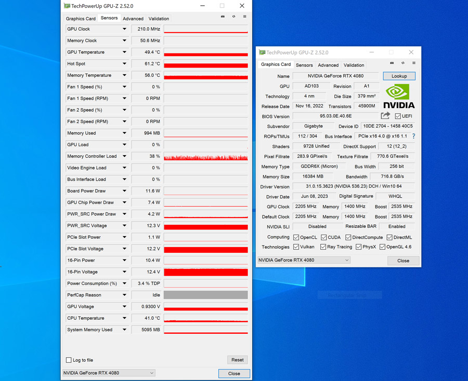Screen dimensions: 468x381
Task: Click the Hot Spot 61.2 °C value
Action: (146, 64)
